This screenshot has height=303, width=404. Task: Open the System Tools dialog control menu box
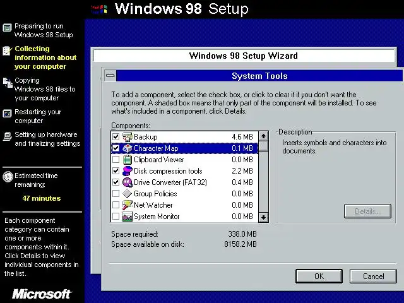click(110, 76)
